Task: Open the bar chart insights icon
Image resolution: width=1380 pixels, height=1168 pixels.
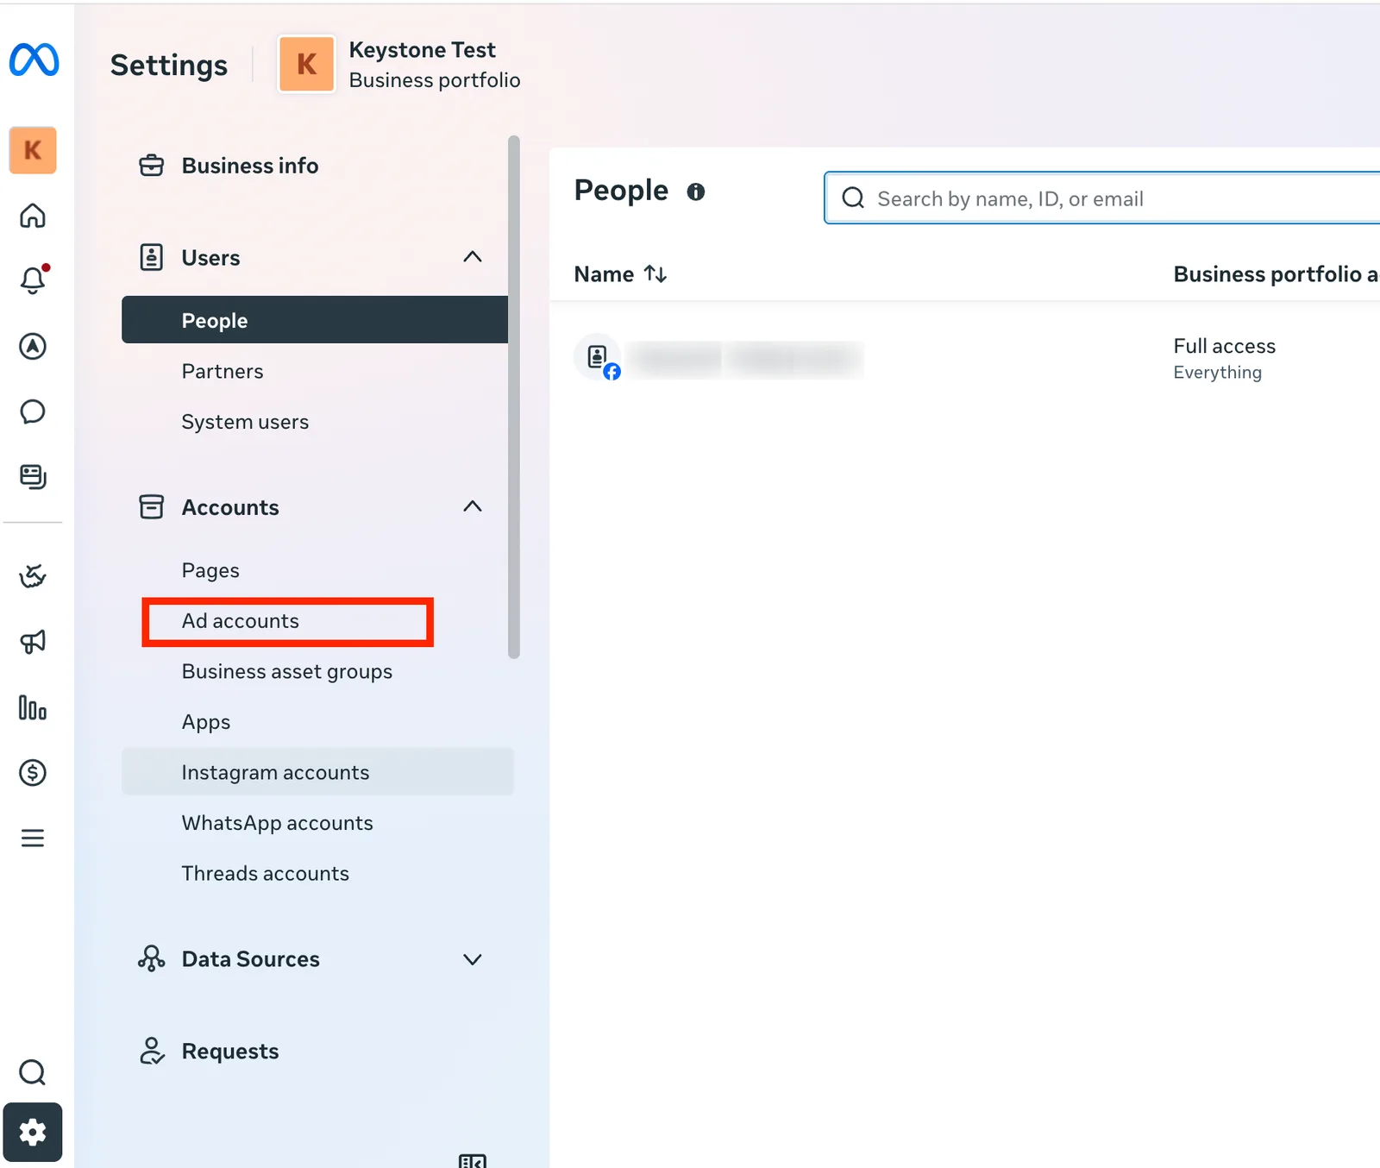Action: (x=33, y=707)
